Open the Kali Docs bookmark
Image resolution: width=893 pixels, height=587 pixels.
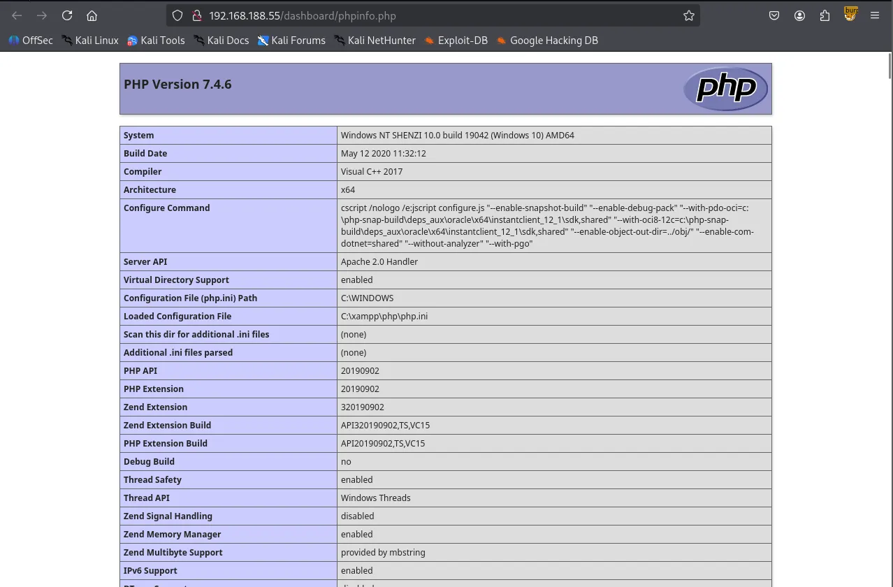[222, 41]
